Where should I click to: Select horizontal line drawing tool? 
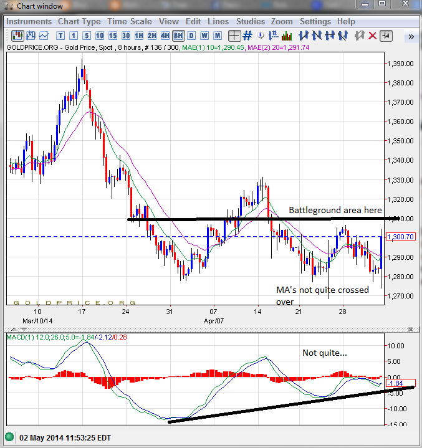[330, 36]
